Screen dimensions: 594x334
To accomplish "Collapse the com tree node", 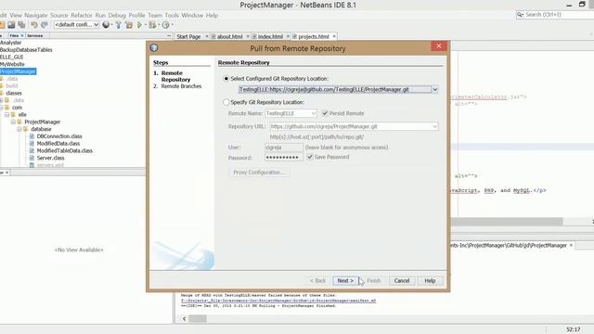I will [x=1, y=108].
